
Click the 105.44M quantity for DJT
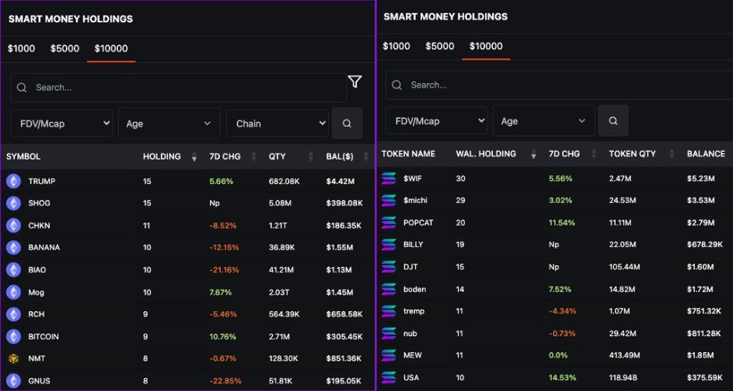624,267
